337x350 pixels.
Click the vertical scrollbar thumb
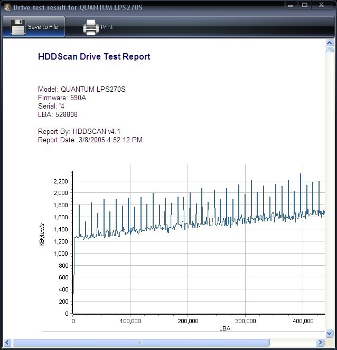329,50
